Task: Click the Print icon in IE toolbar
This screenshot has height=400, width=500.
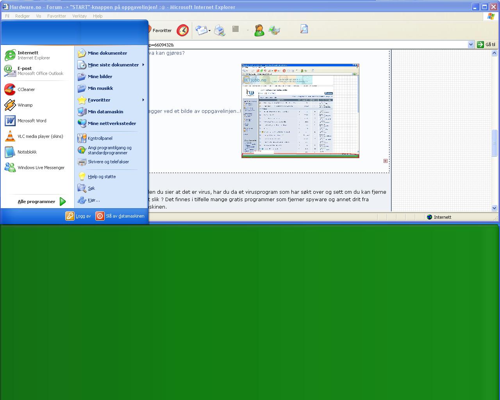Action: click(220, 30)
